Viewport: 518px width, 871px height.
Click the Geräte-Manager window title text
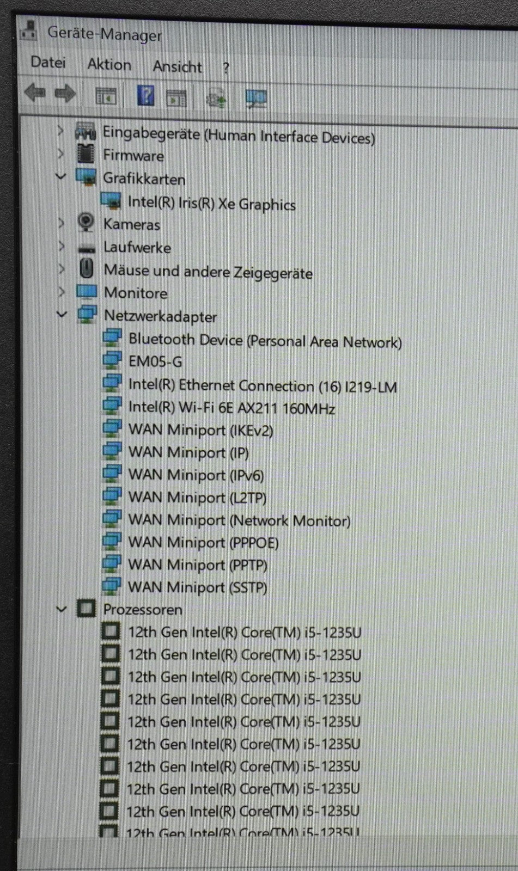(x=105, y=34)
